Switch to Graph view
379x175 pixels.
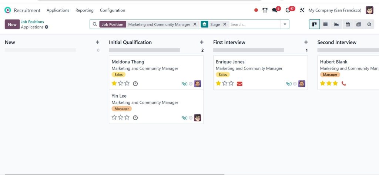click(x=336, y=24)
